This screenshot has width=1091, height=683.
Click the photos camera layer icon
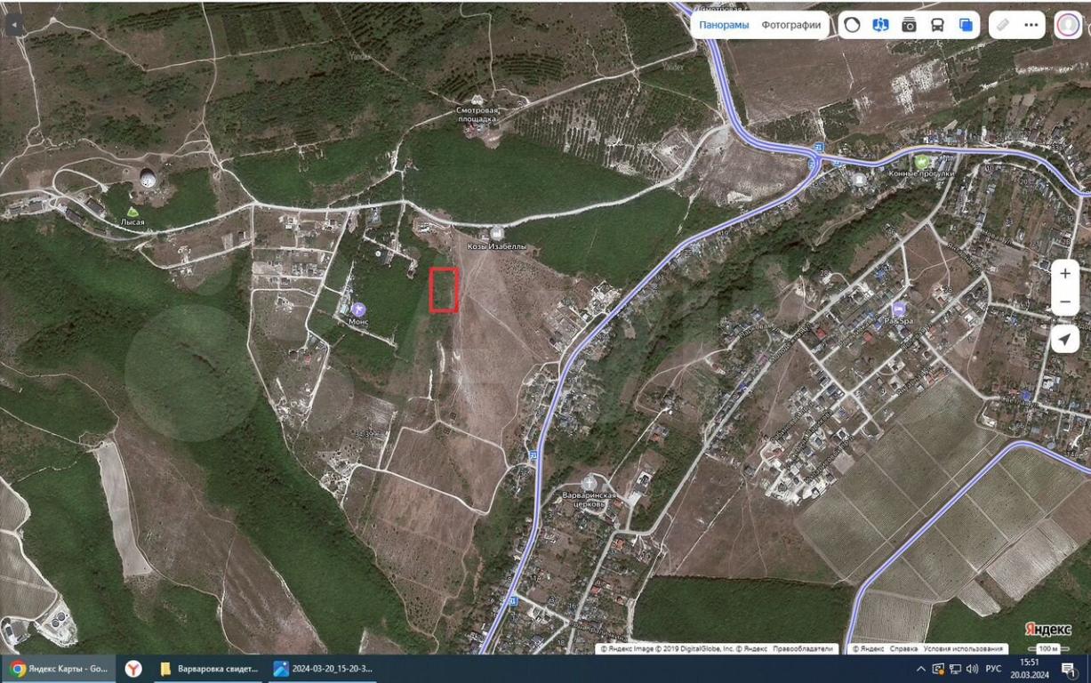(x=909, y=25)
